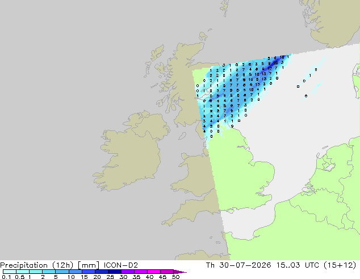Click the '15..03 UTC' time text

click(298, 265)
